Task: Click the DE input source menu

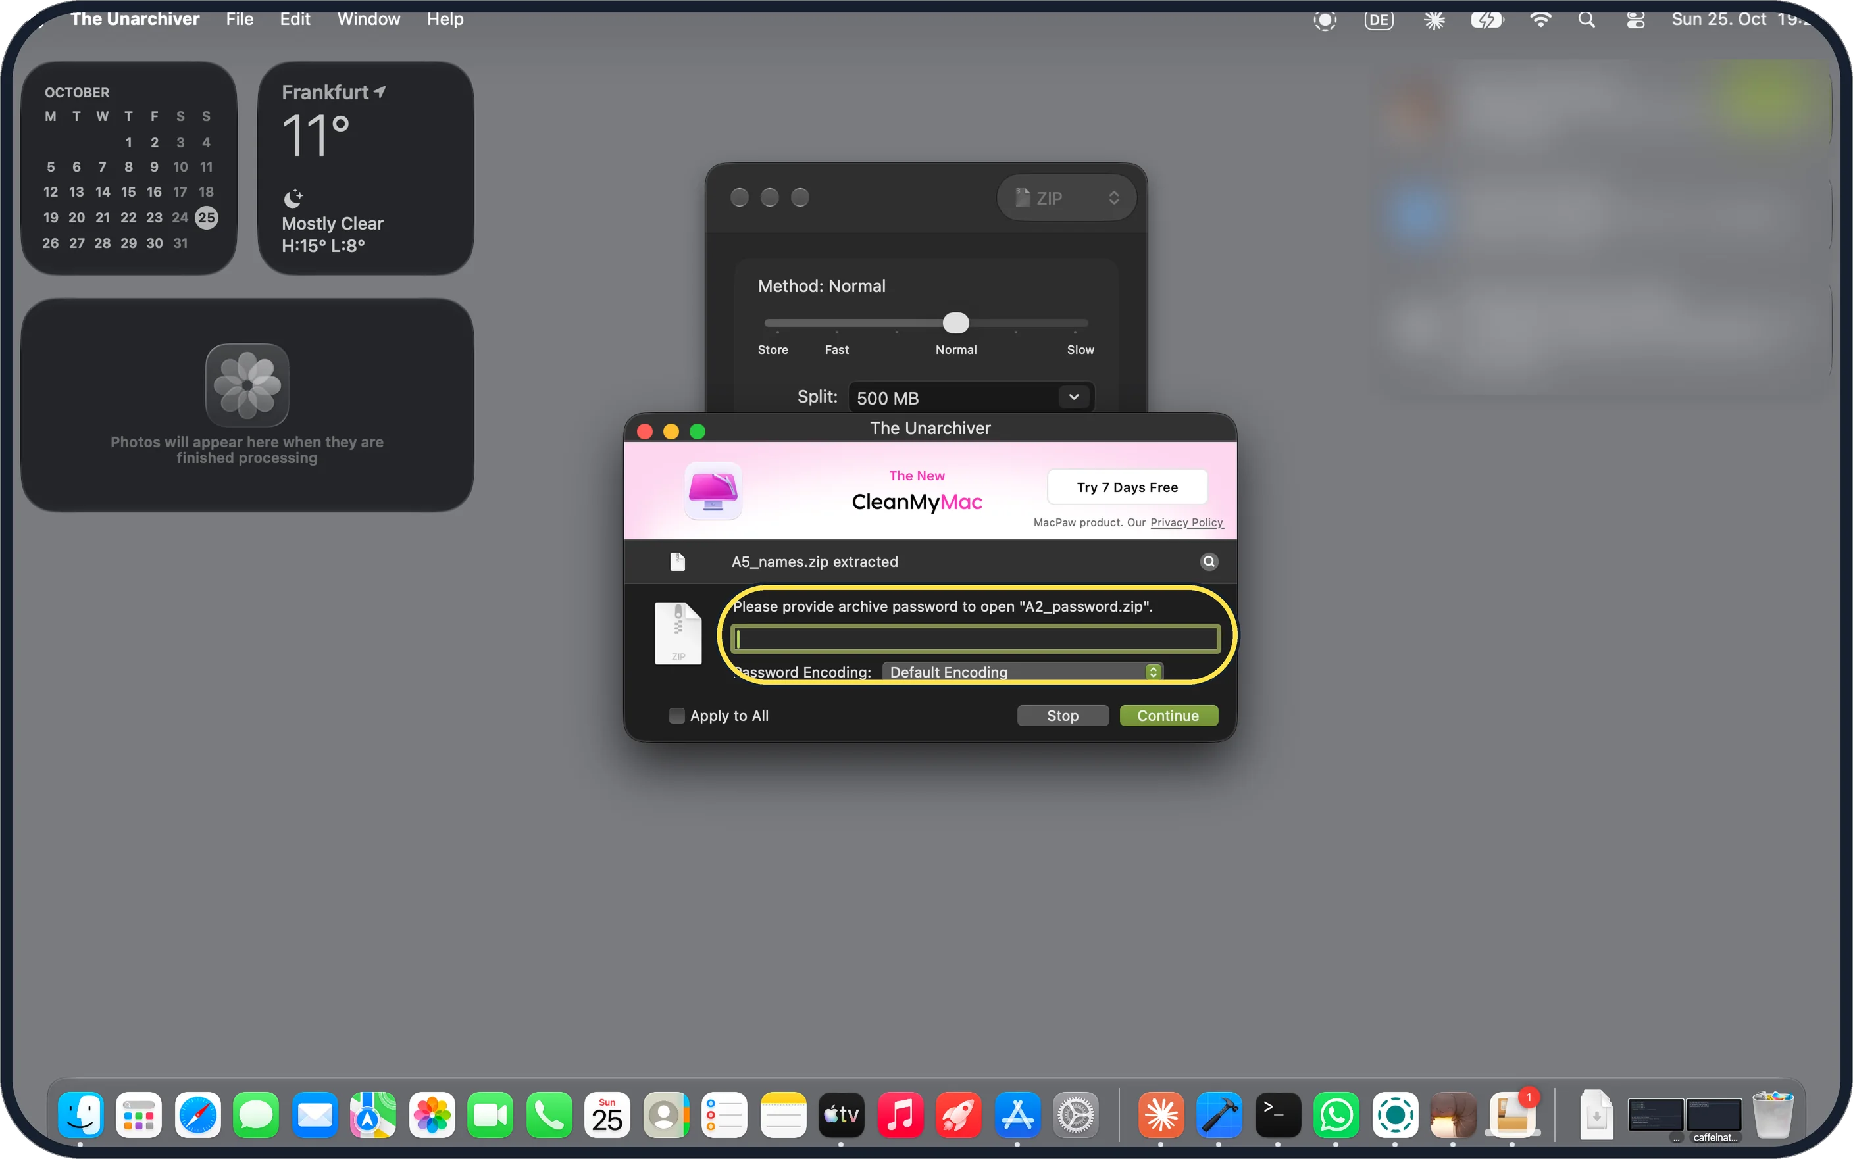Action: 1379,20
